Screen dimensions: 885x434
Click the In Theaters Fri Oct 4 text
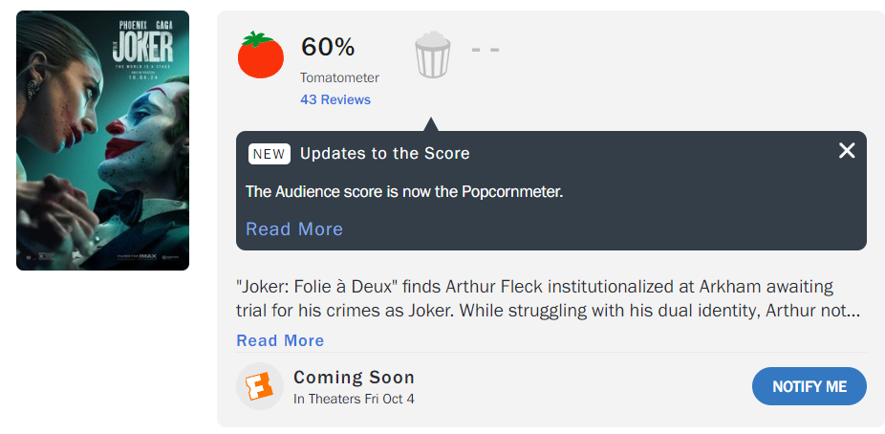(x=354, y=399)
